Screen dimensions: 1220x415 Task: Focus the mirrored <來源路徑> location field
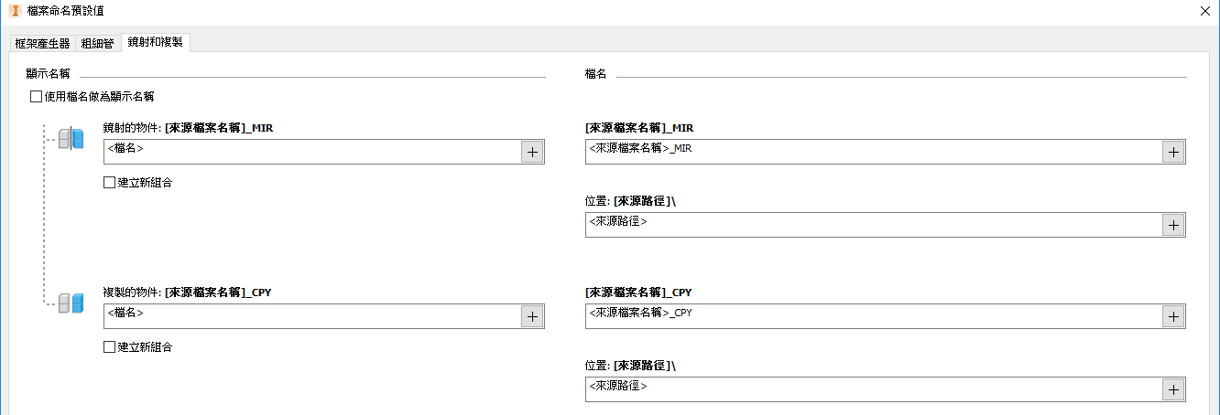(870, 225)
